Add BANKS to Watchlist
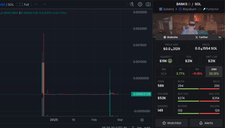The image size is (225, 128). point(172,123)
